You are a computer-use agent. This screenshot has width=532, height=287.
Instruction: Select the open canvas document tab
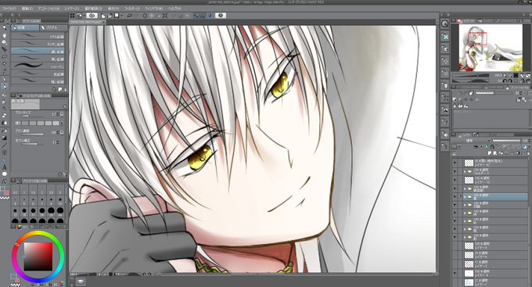point(87,22)
